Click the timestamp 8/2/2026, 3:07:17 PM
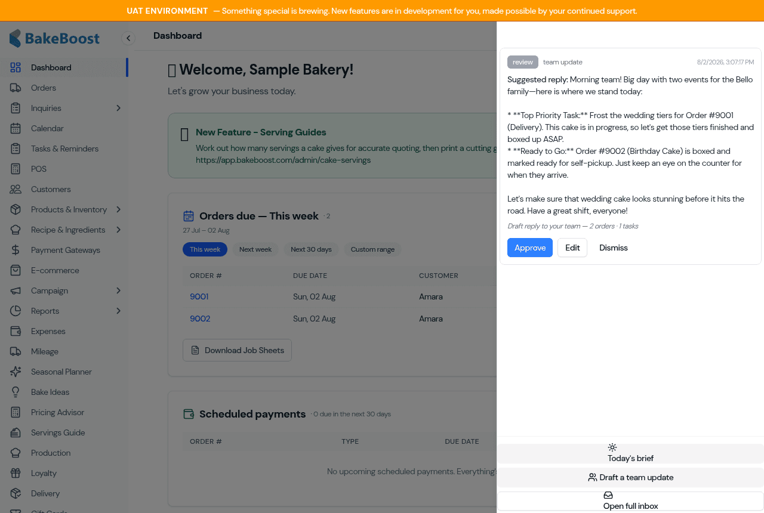This screenshot has width=764, height=513. coord(725,62)
